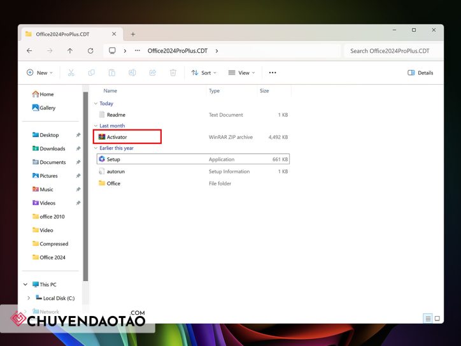The height and width of the screenshot is (346, 461).
Task: Toggle the Details pane
Action: [420, 73]
